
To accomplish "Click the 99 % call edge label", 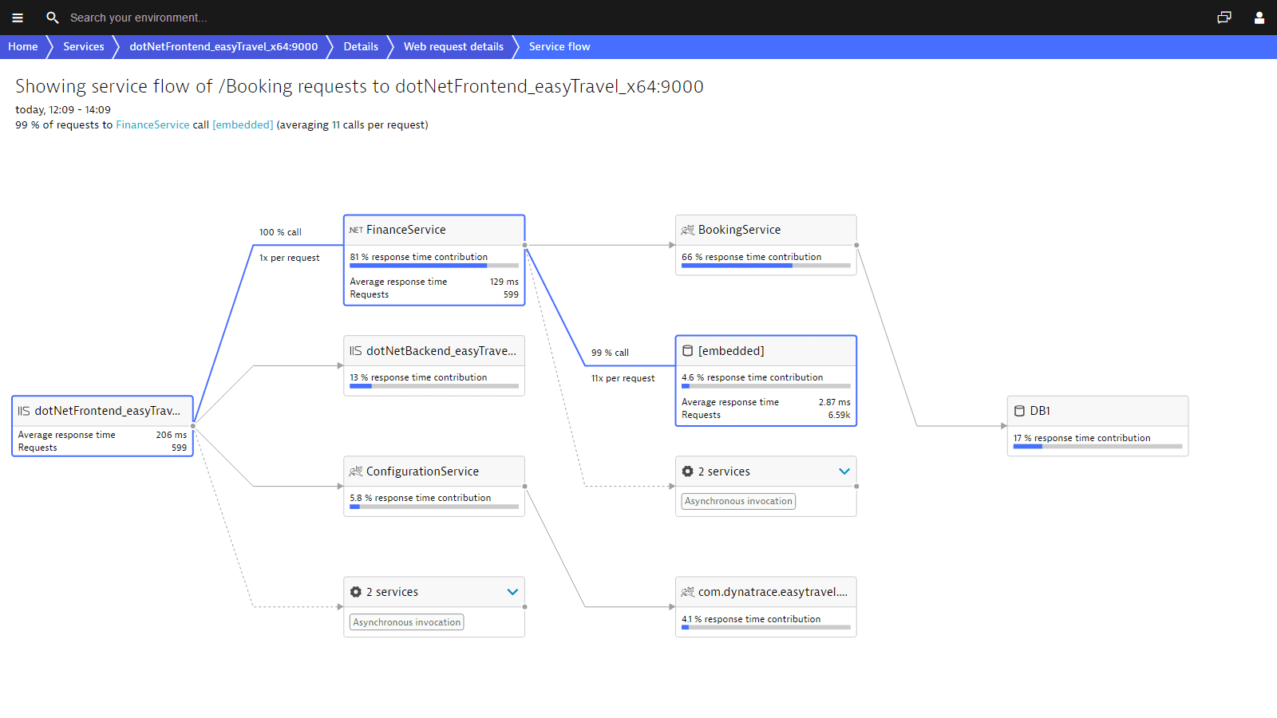I will (610, 353).
